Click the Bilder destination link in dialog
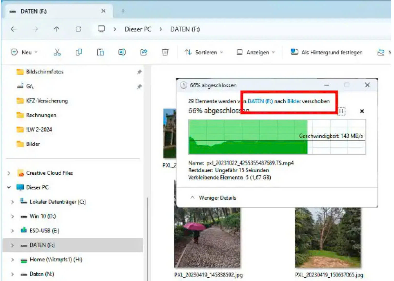This screenshot has width=394, height=281. (x=294, y=101)
